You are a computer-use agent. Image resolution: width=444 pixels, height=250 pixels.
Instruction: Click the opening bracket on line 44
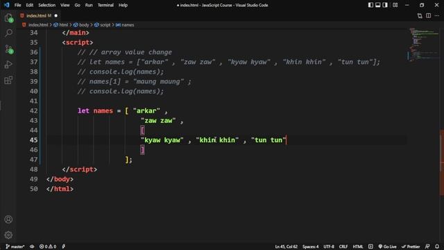pos(142,131)
